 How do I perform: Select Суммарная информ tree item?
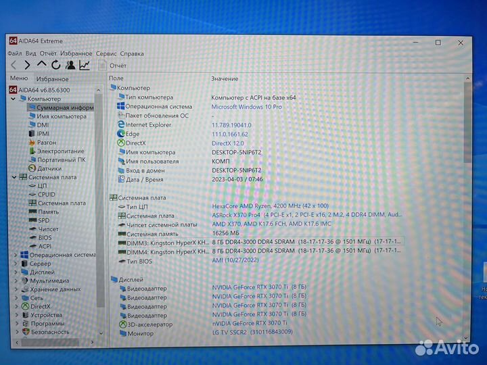point(61,107)
